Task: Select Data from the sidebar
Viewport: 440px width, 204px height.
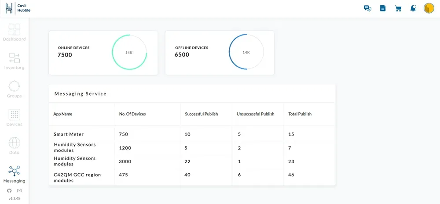Action: 15,146
